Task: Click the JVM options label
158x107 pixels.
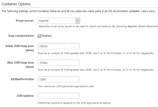Action: coord(25,96)
